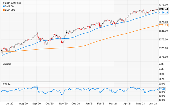Click the current price tag 4247.44
170x105 pixels.
click(164, 9)
